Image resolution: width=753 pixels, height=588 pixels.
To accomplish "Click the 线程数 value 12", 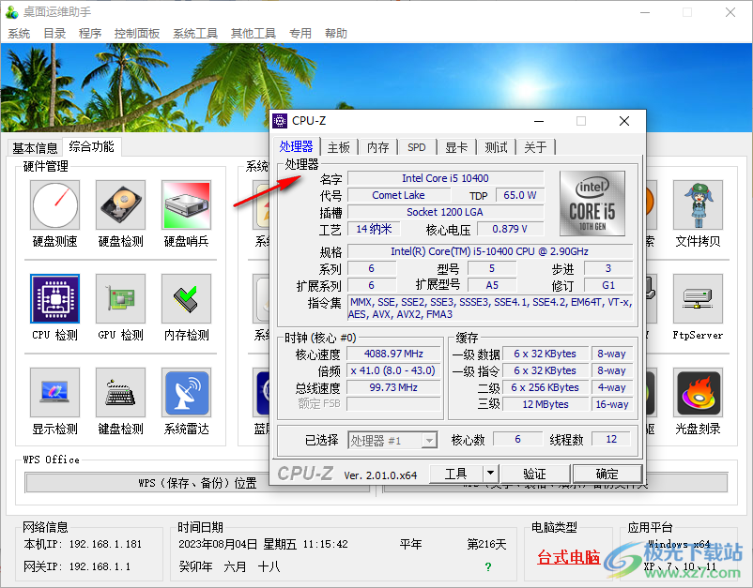I will pyautogui.click(x=611, y=439).
